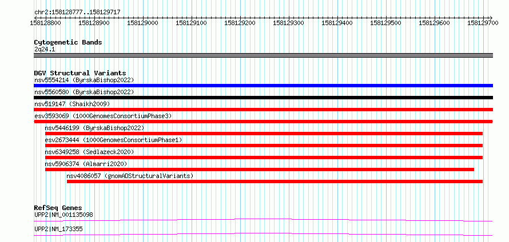
Task: Select the black nsv5560580 variant bar
Action: click(263, 98)
